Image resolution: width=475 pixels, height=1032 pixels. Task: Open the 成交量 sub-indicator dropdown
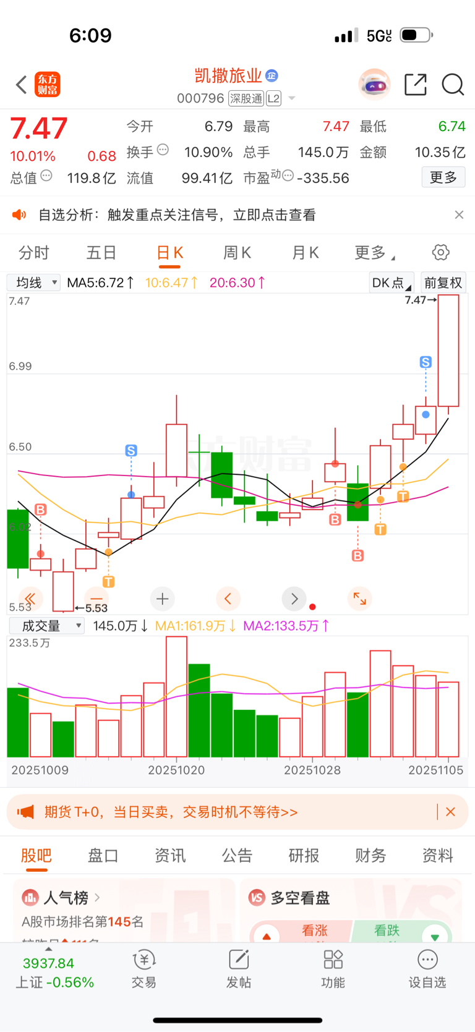pyautogui.click(x=46, y=626)
